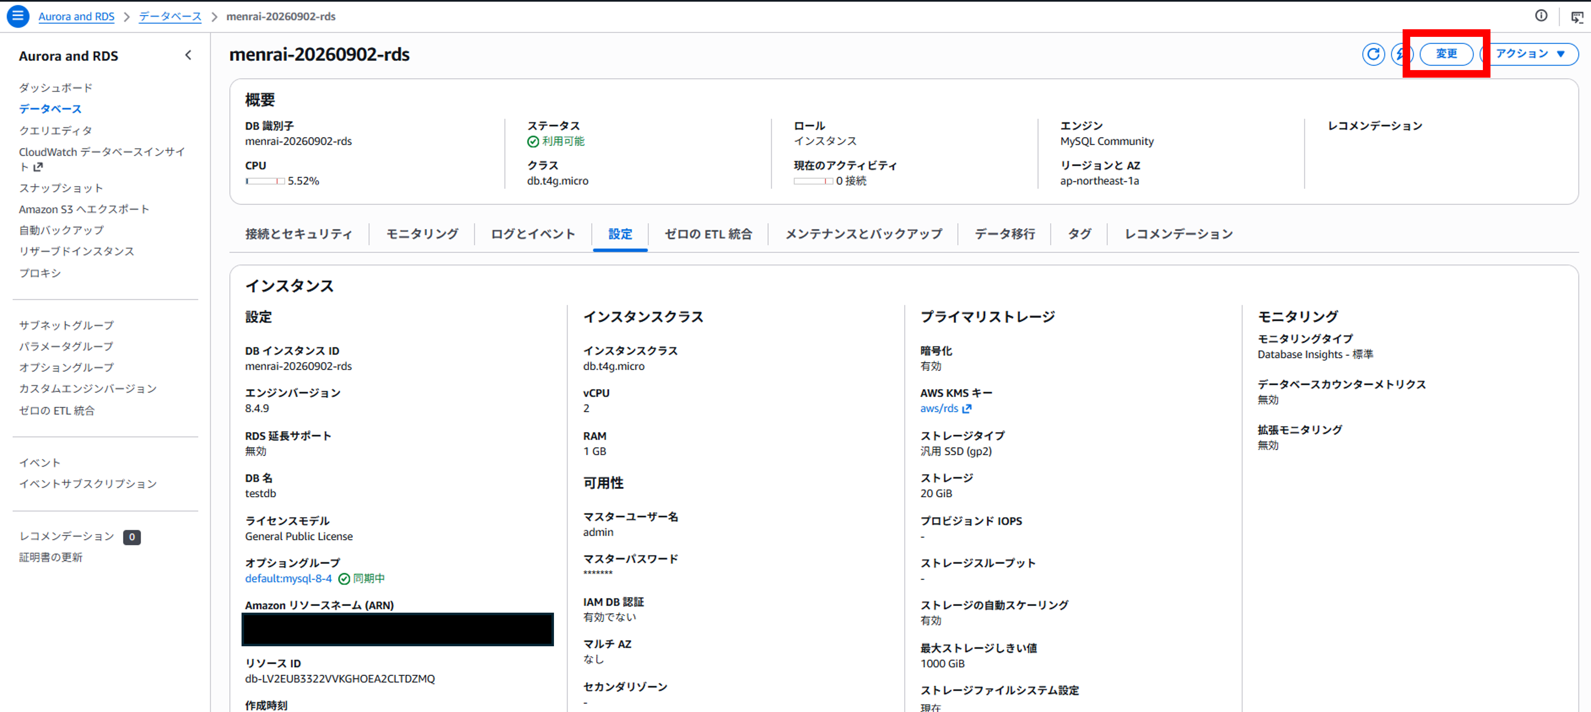Switch to データ移行 tab
1591x712 pixels.
1005,234
